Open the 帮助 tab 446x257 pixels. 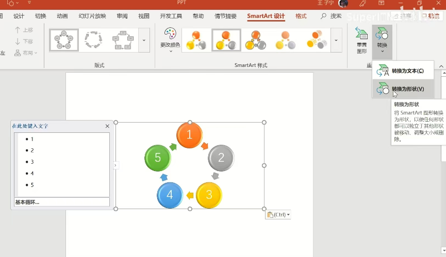tap(199, 16)
